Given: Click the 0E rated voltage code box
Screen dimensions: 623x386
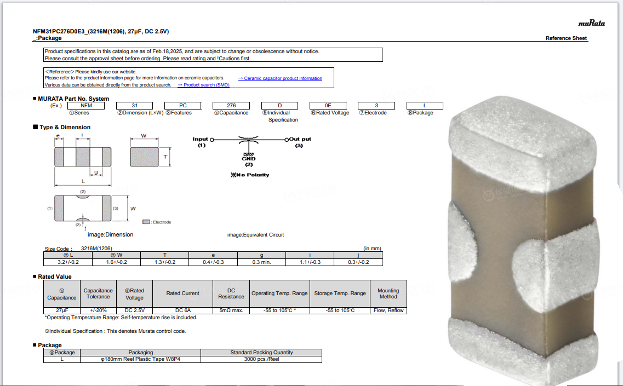Looking at the screenshot, I should [x=328, y=106].
